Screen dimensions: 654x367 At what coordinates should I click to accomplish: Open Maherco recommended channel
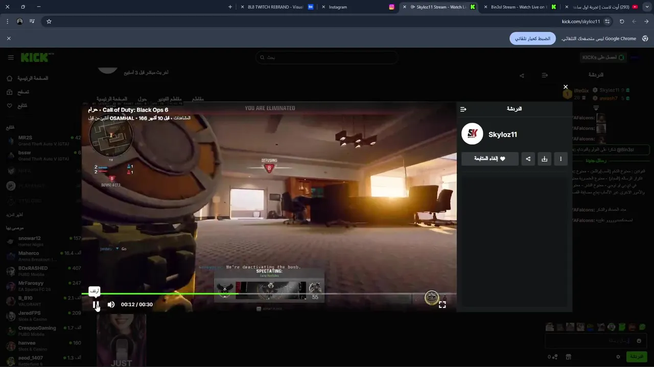point(43,256)
